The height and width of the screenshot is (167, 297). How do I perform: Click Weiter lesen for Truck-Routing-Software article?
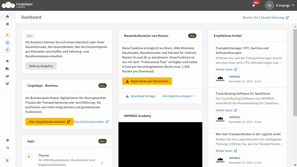[x=226, y=110]
